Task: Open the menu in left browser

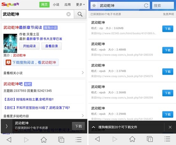Action: coord(78,140)
